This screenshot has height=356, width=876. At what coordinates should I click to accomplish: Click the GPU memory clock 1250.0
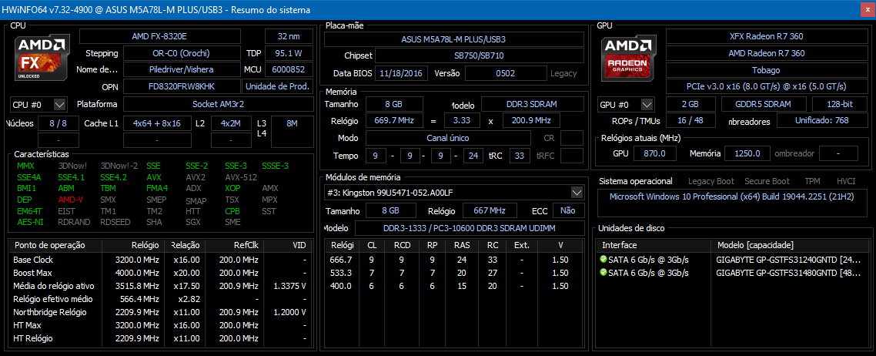pyautogui.click(x=748, y=153)
